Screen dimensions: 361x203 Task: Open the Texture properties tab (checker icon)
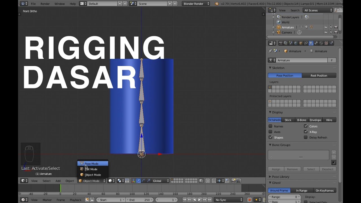(326, 43)
